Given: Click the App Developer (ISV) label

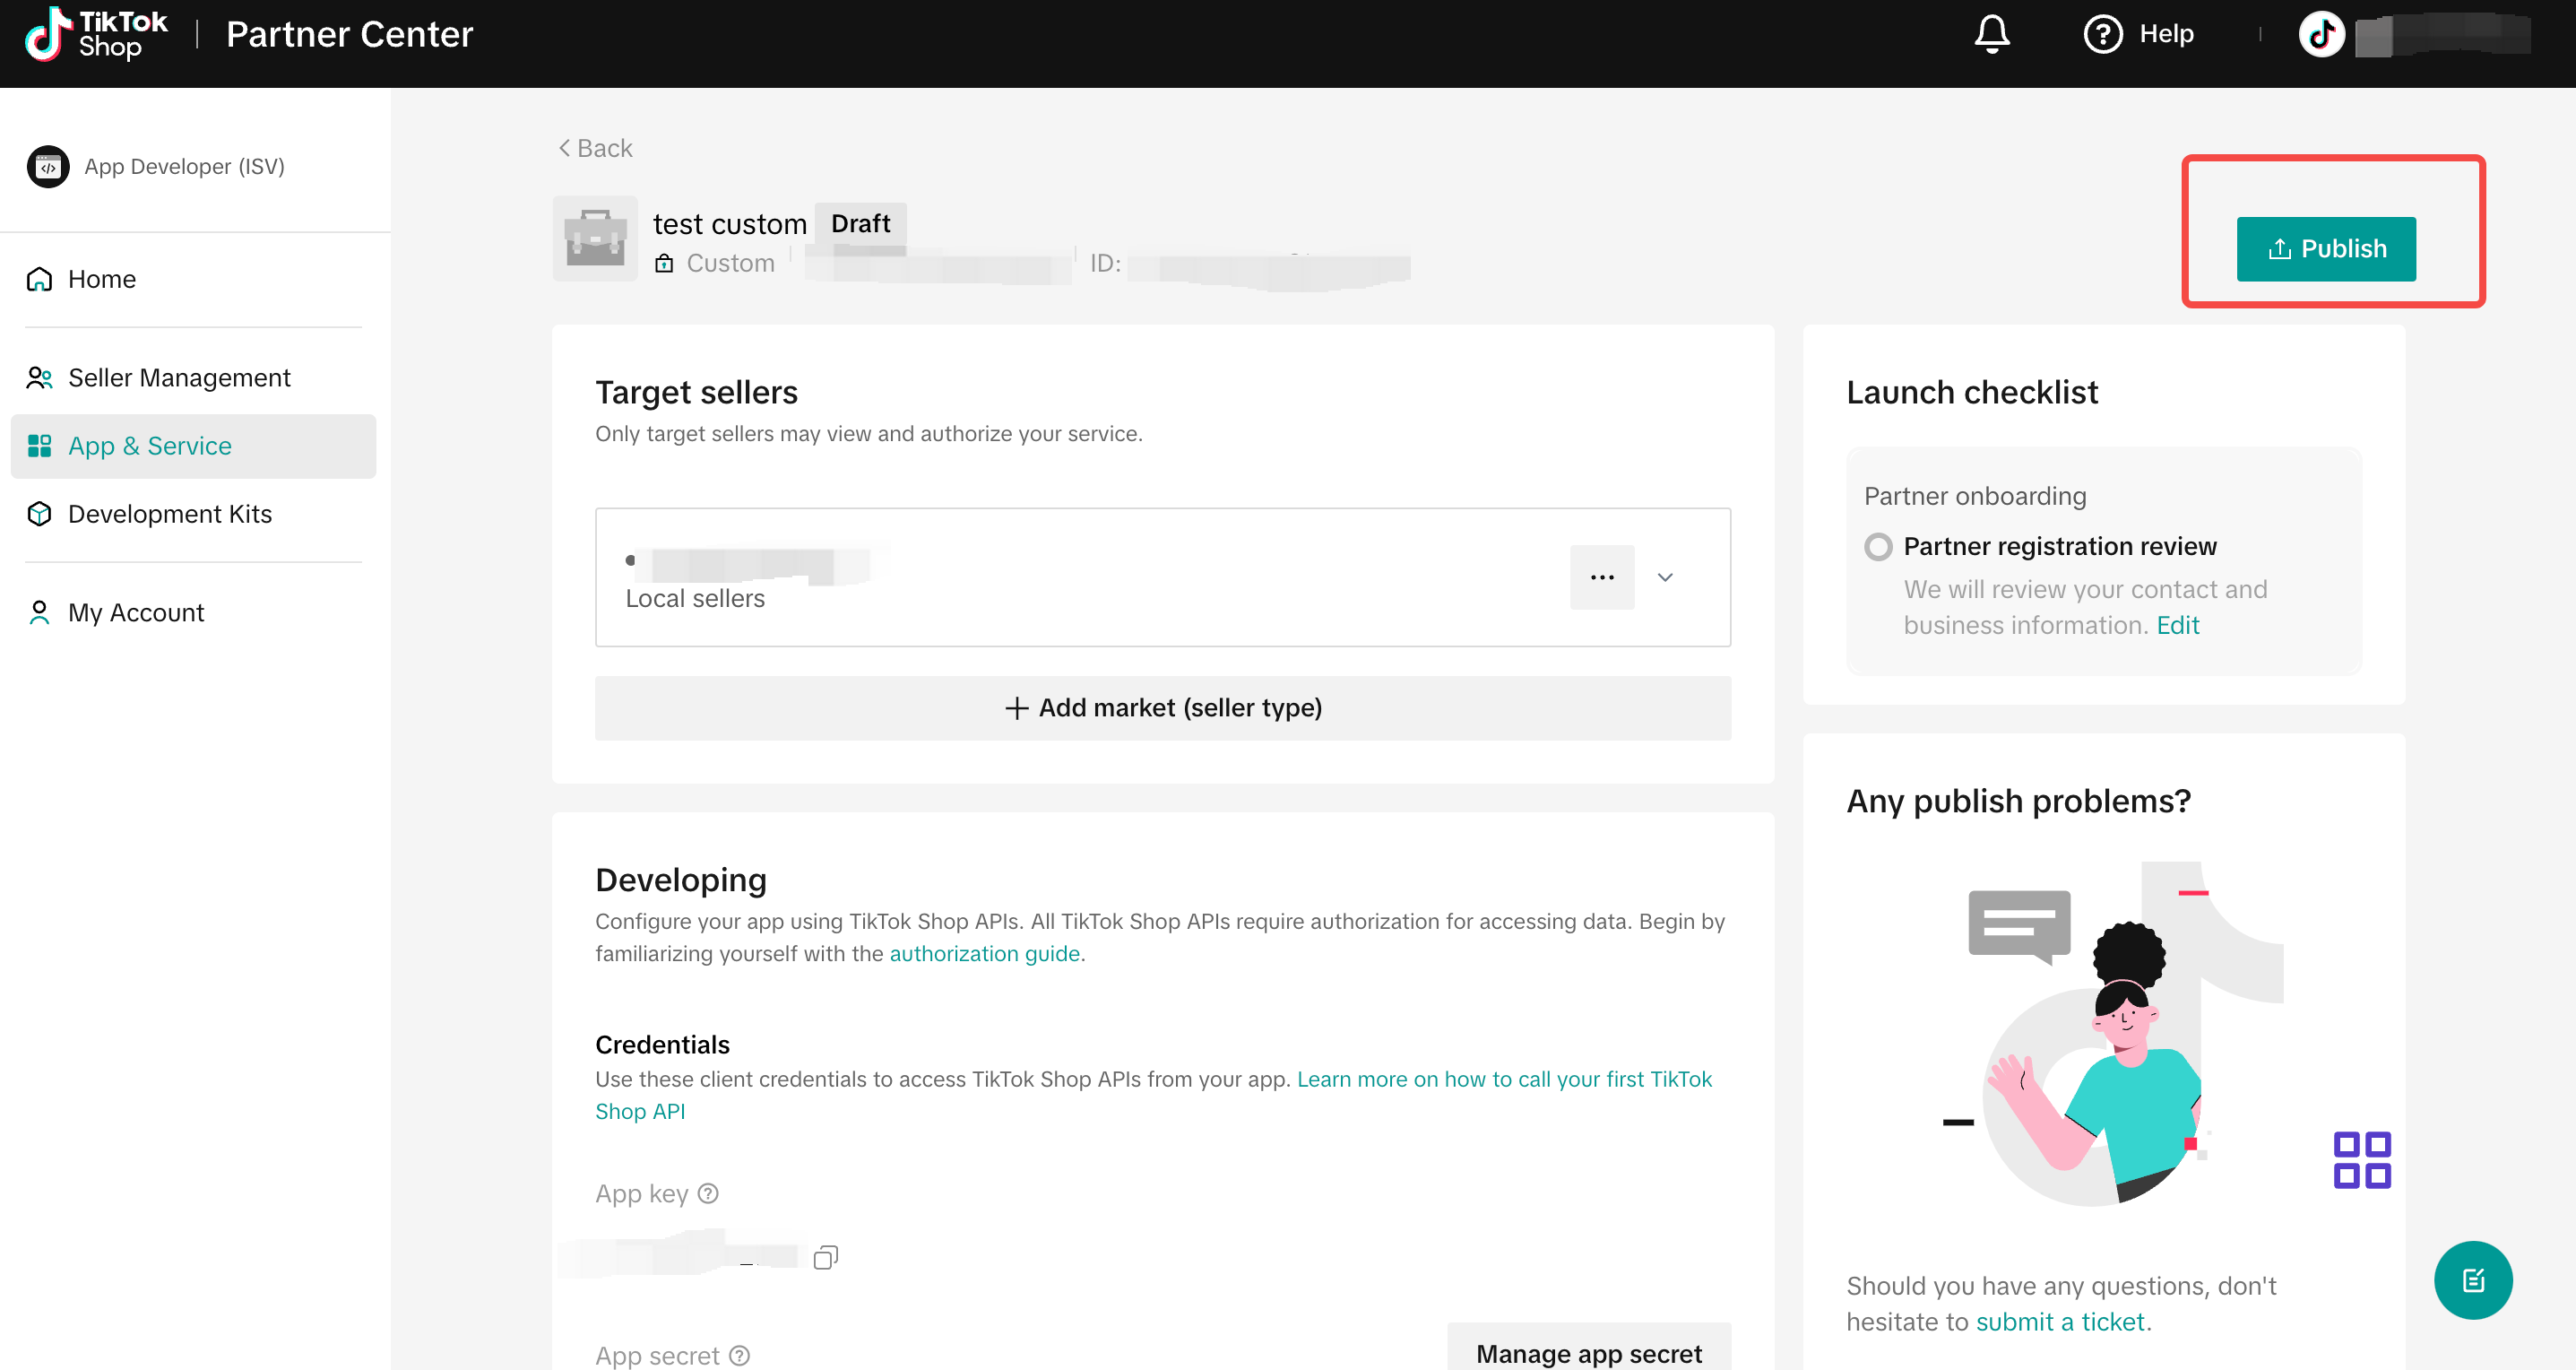Looking at the screenshot, I should coord(184,166).
